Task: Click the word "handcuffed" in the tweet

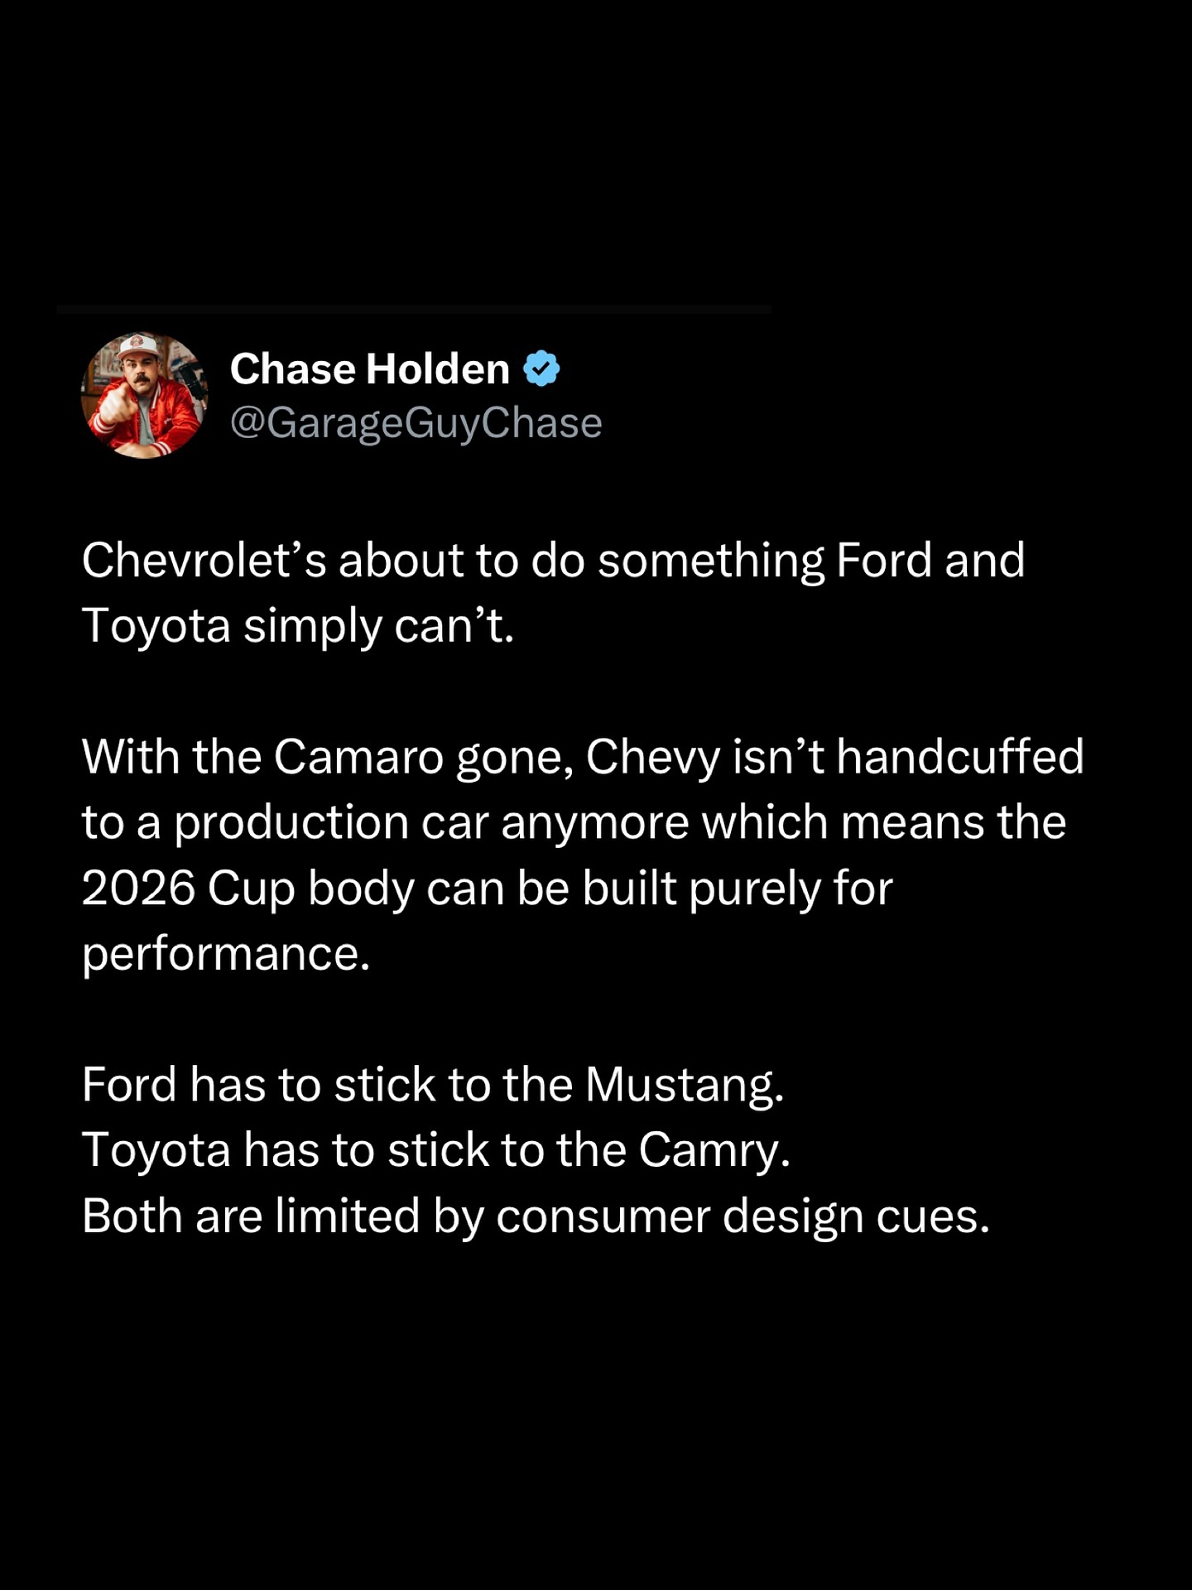Action: (x=960, y=757)
